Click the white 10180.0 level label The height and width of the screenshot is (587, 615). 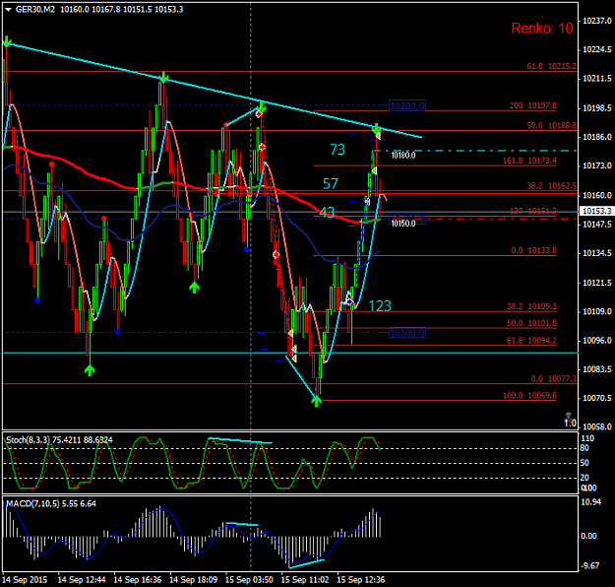point(403,156)
